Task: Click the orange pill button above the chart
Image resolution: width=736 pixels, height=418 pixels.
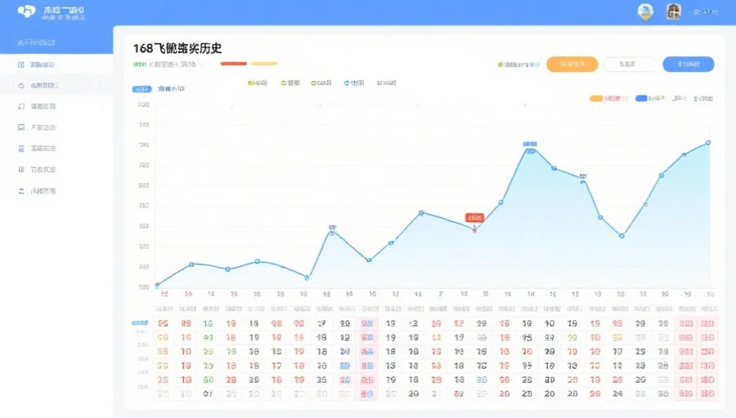Action: pyautogui.click(x=572, y=64)
